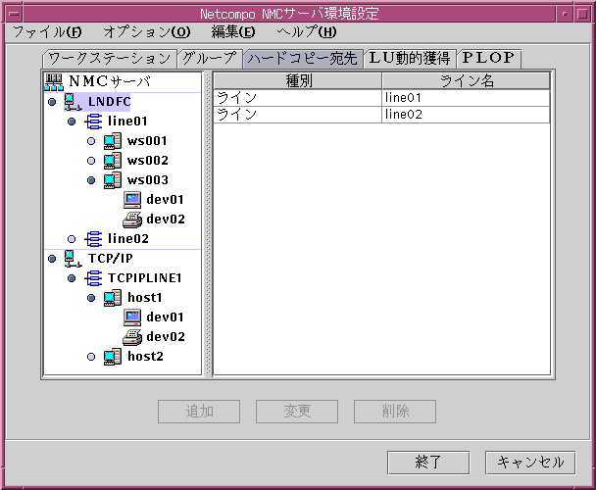Select the NMCサーバ label in the tree

(110, 81)
